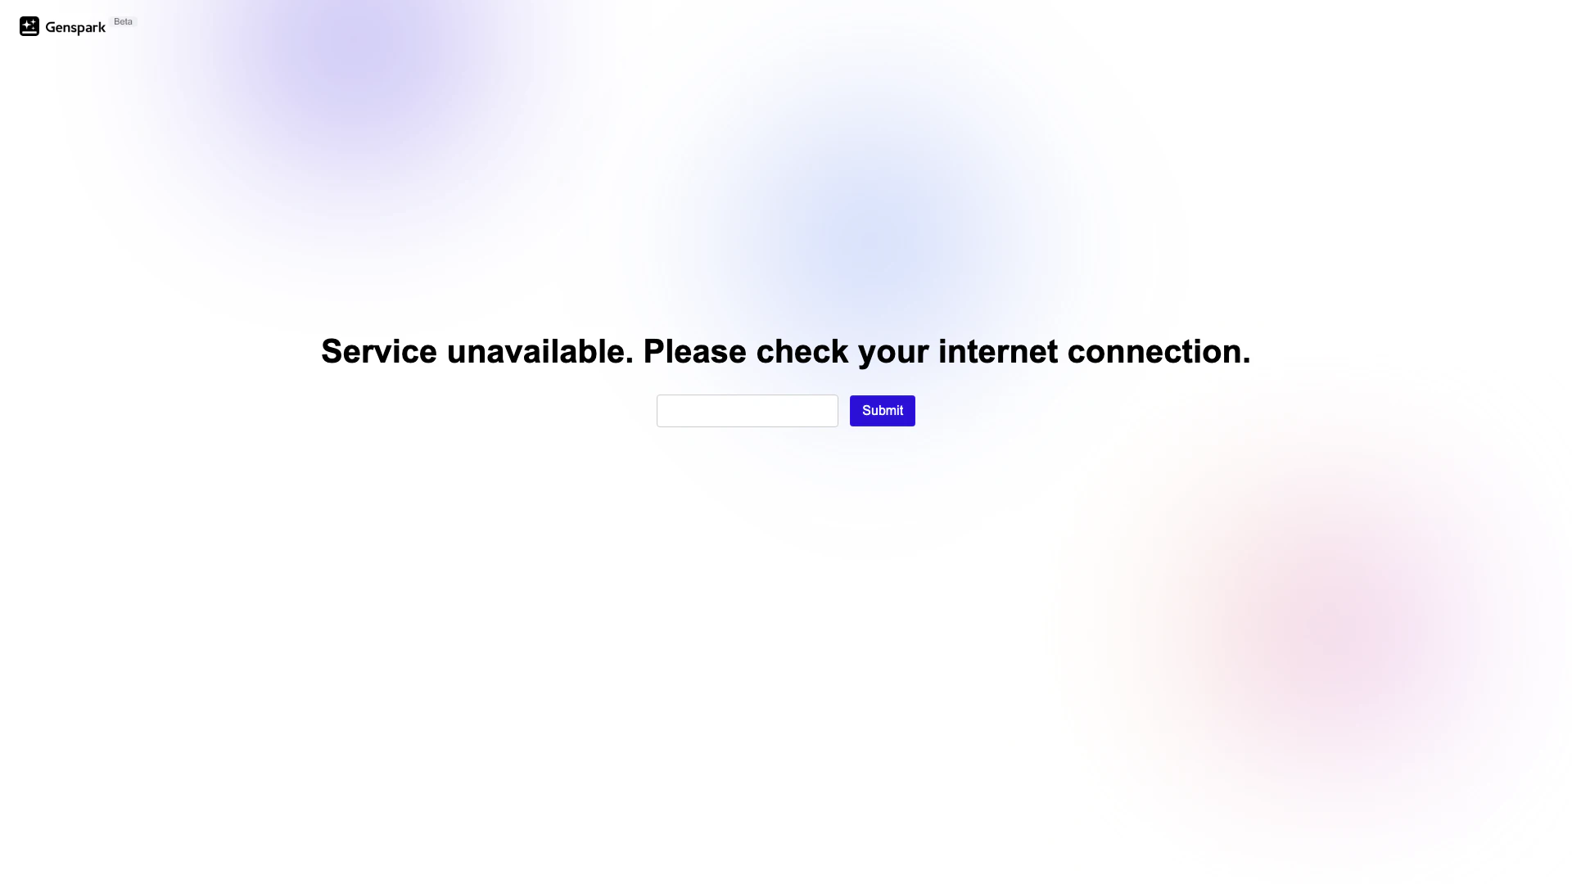This screenshot has width=1572, height=884.
Task: Submit the form with the Submit button
Action: pos(883,411)
